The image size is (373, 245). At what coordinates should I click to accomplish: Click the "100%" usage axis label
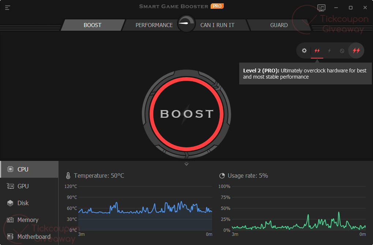[x=224, y=186]
